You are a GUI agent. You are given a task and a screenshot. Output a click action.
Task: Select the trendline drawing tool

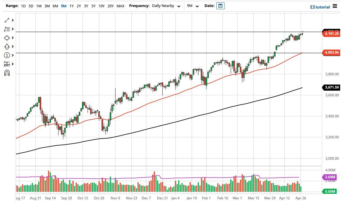coord(7,20)
